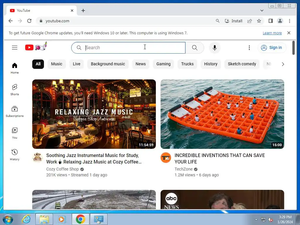Open the You section in sidebar

pyautogui.click(x=15, y=133)
